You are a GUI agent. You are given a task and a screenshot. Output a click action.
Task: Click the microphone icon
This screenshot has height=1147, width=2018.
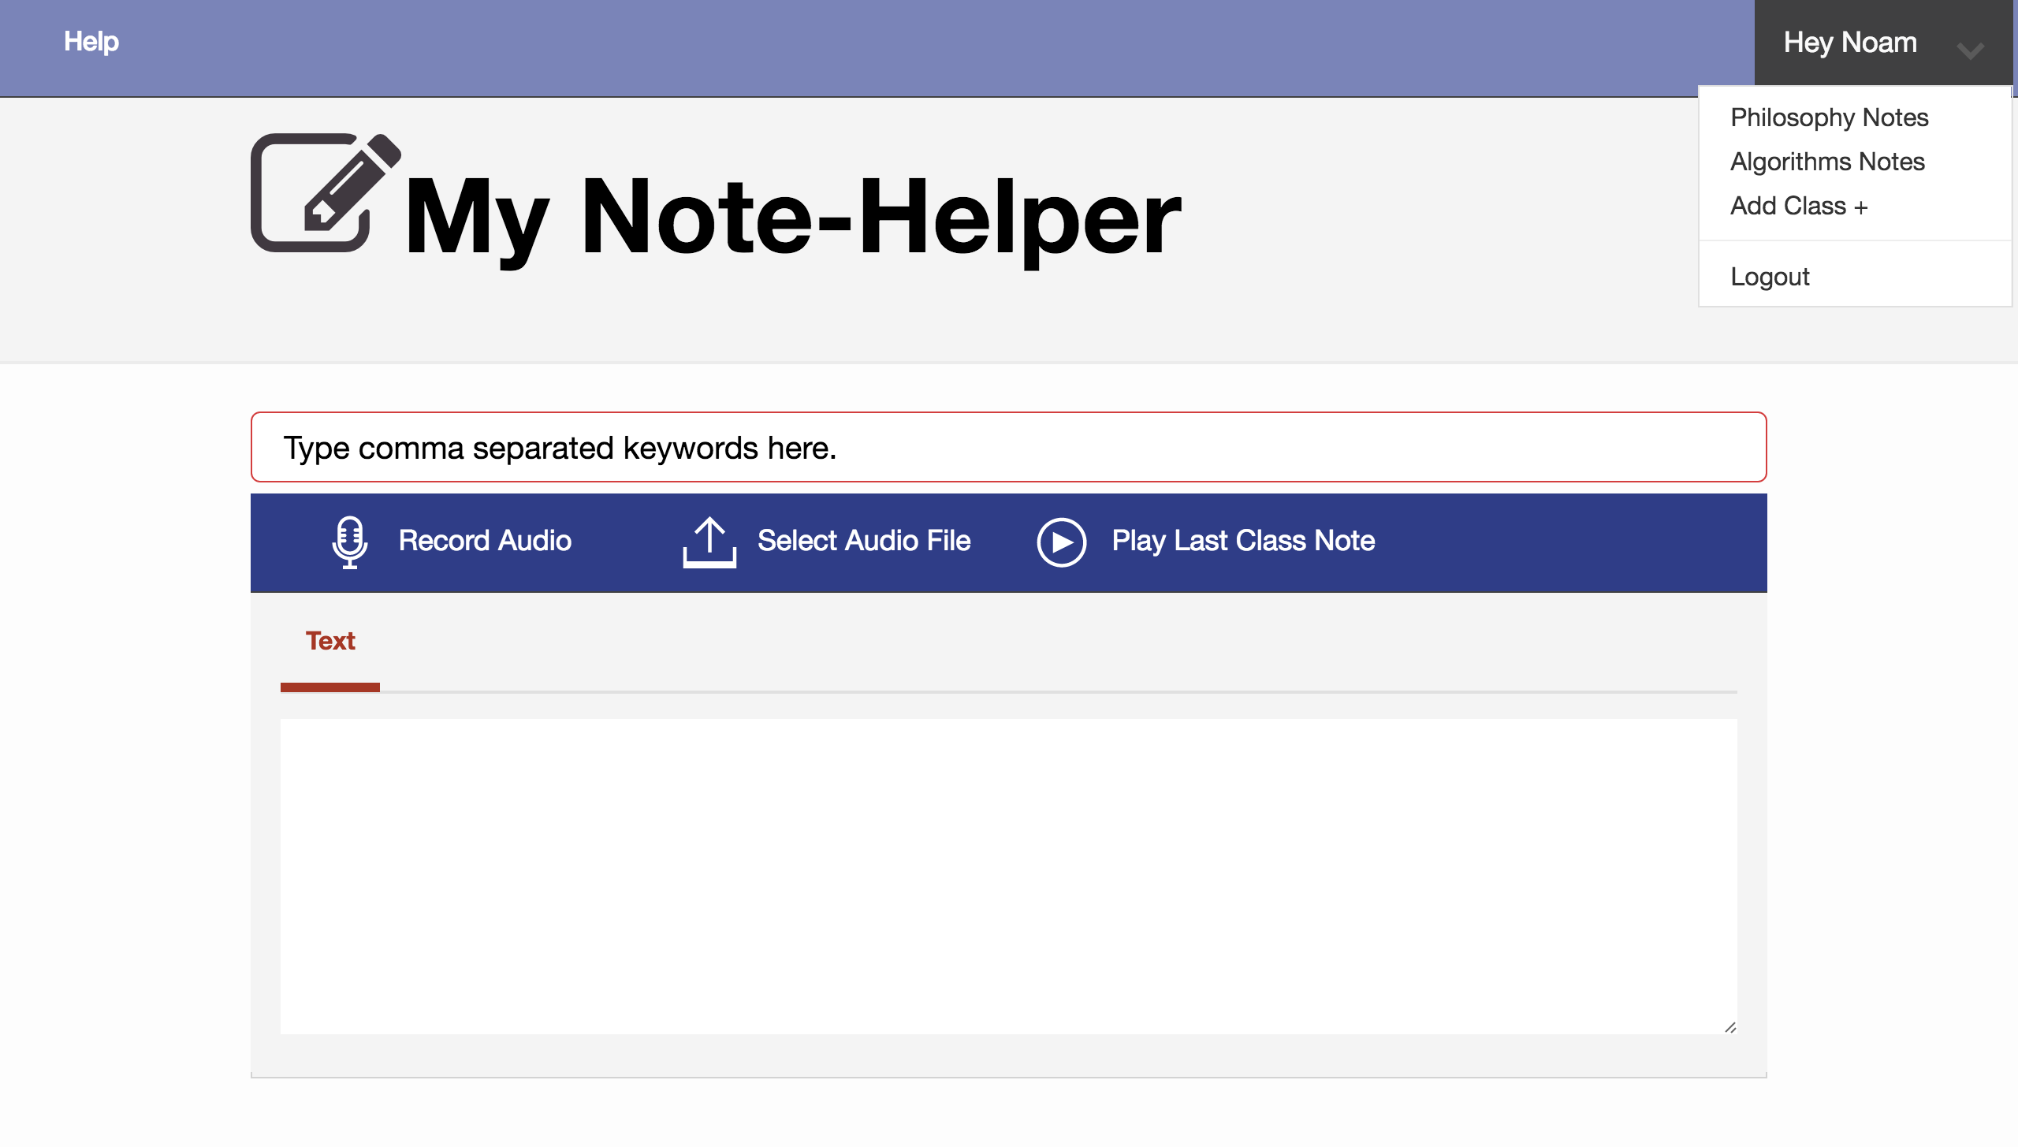coord(349,542)
